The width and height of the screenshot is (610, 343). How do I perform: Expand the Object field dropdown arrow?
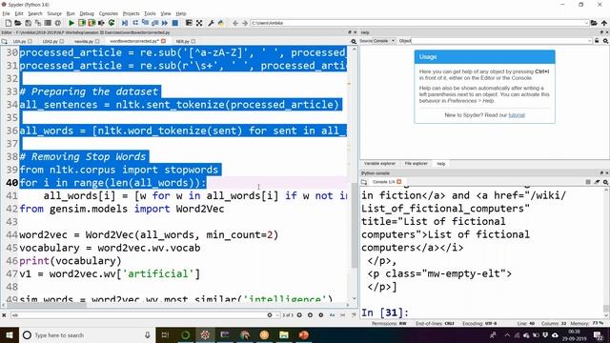coord(590,41)
